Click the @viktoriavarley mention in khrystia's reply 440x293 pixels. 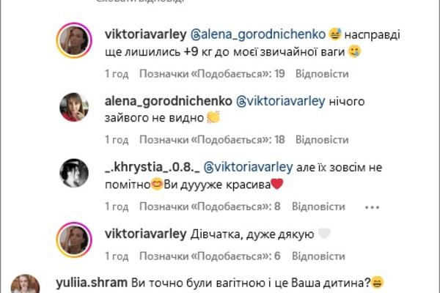coord(248,168)
